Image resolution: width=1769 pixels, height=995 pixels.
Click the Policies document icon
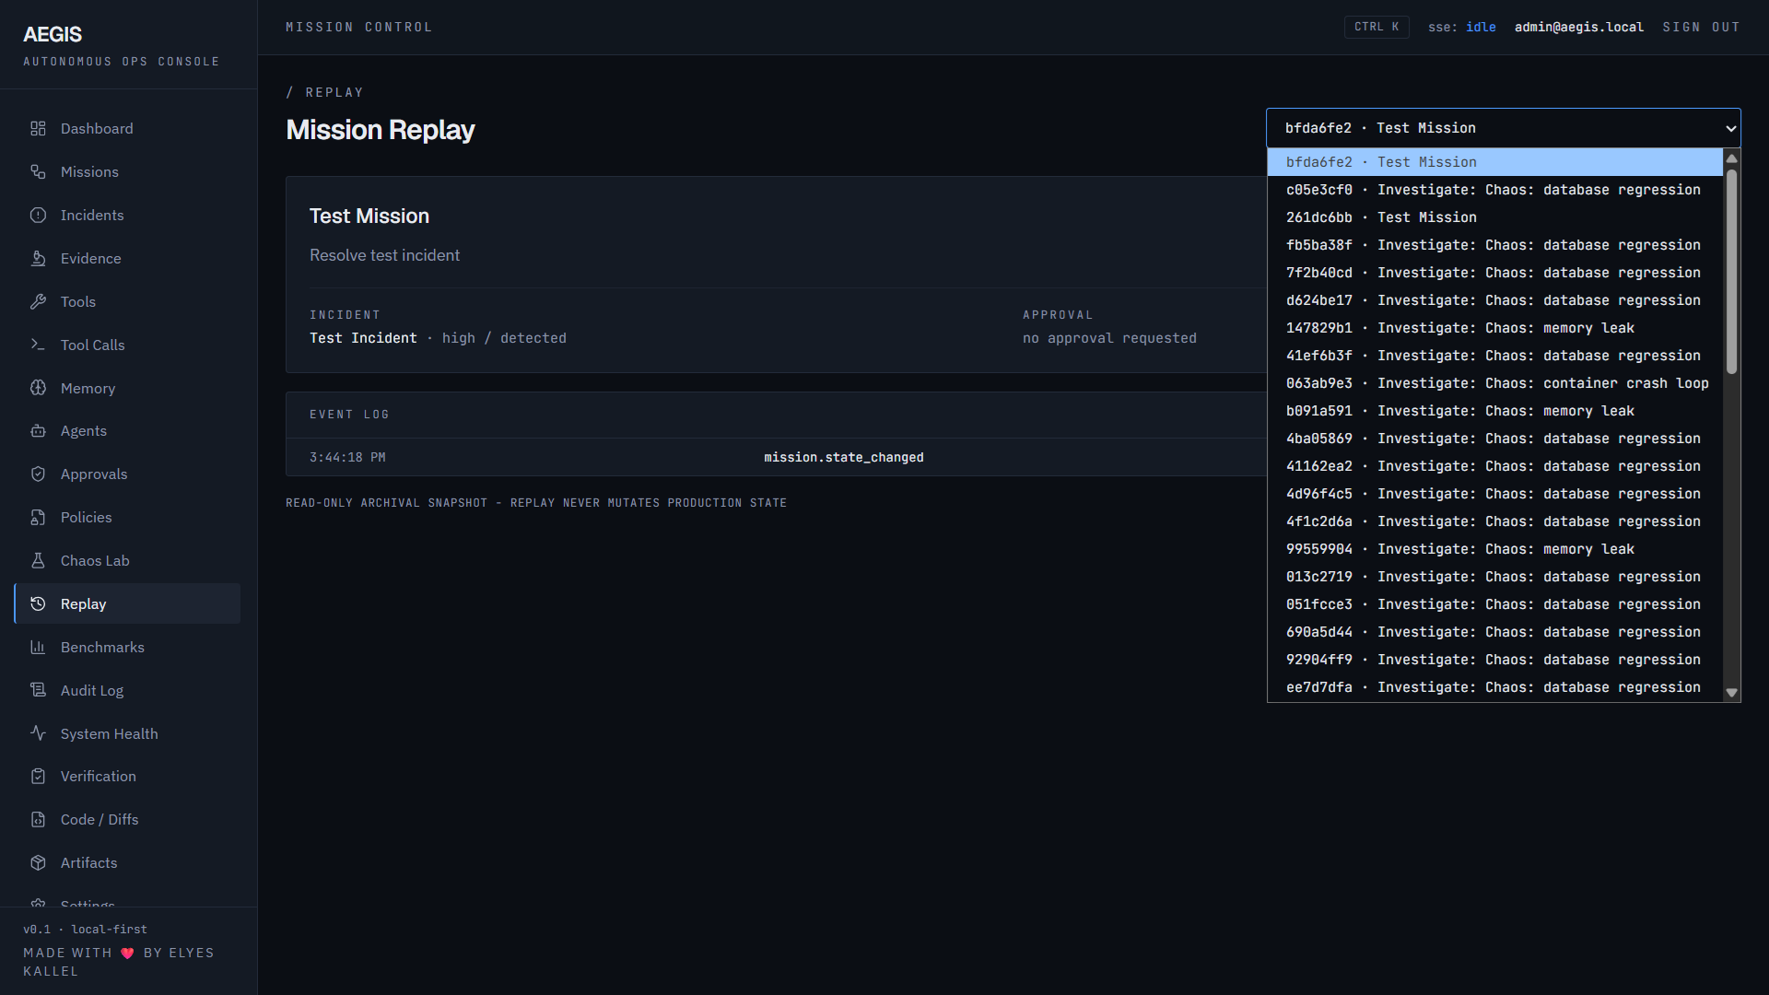pos(38,518)
